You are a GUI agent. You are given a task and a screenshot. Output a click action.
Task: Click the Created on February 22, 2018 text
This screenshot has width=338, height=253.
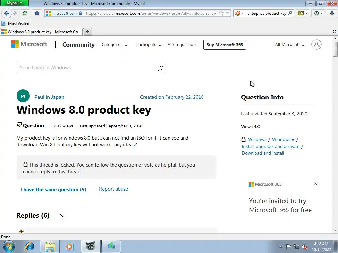click(x=172, y=97)
